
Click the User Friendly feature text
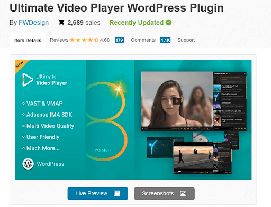(x=43, y=137)
